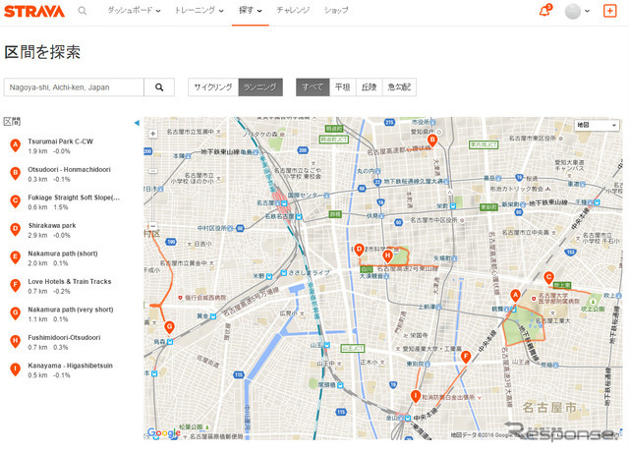Open Love Hotels & Train Tracks segment
The width and height of the screenshot is (629, 453).
pos(70,282)
